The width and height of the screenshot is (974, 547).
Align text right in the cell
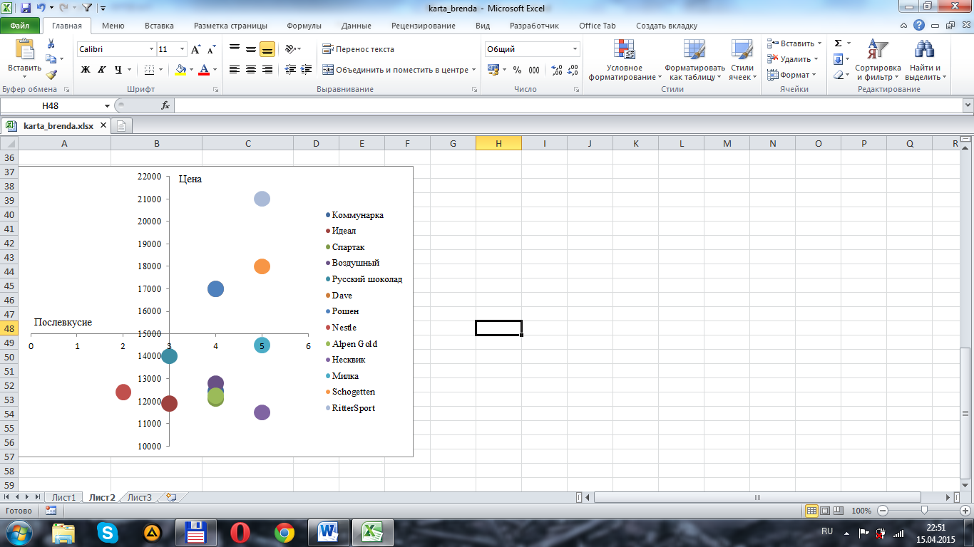(267, 70)
